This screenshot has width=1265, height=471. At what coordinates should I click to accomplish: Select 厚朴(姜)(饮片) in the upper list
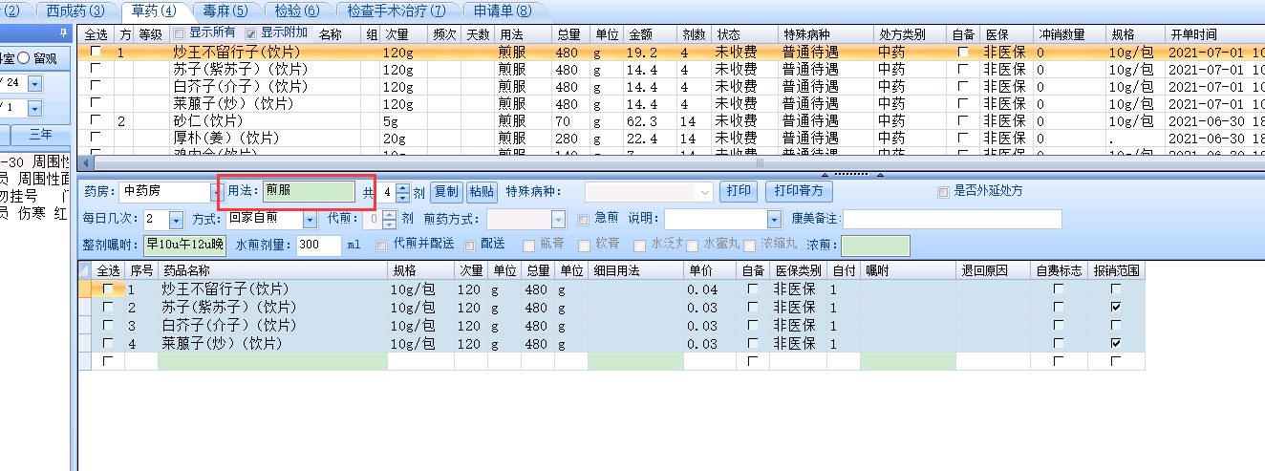click(226, 139)
